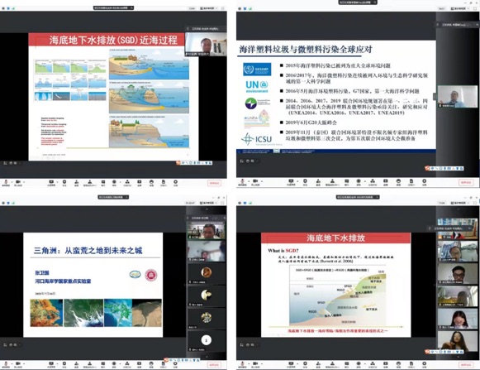
Task: Stop video in the 海洋塑料垃圾 slide meeting window
Action: (x=255, y=183)
